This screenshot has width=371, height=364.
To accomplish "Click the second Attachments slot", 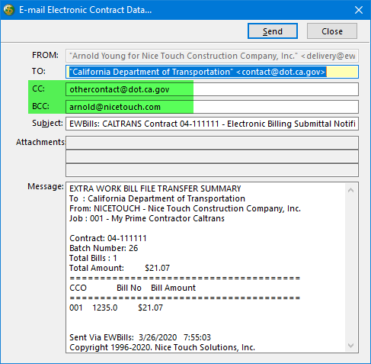I will tap(212, 156).
